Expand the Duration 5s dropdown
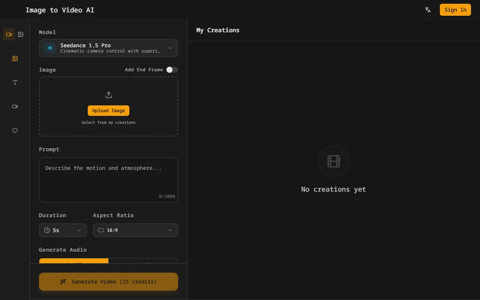480x300 pixels. [x=63, y=230]
